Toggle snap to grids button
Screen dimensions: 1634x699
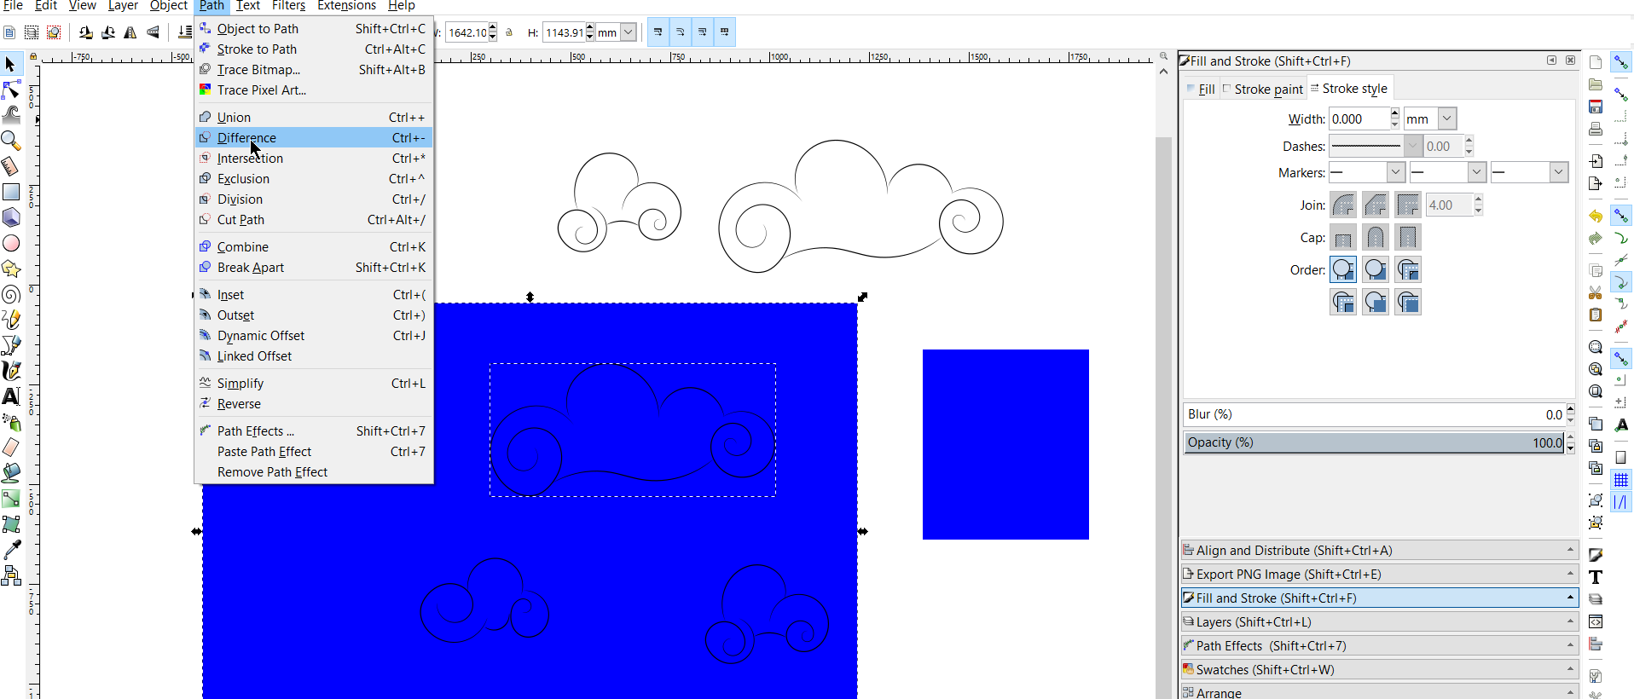coord(1621,480)
